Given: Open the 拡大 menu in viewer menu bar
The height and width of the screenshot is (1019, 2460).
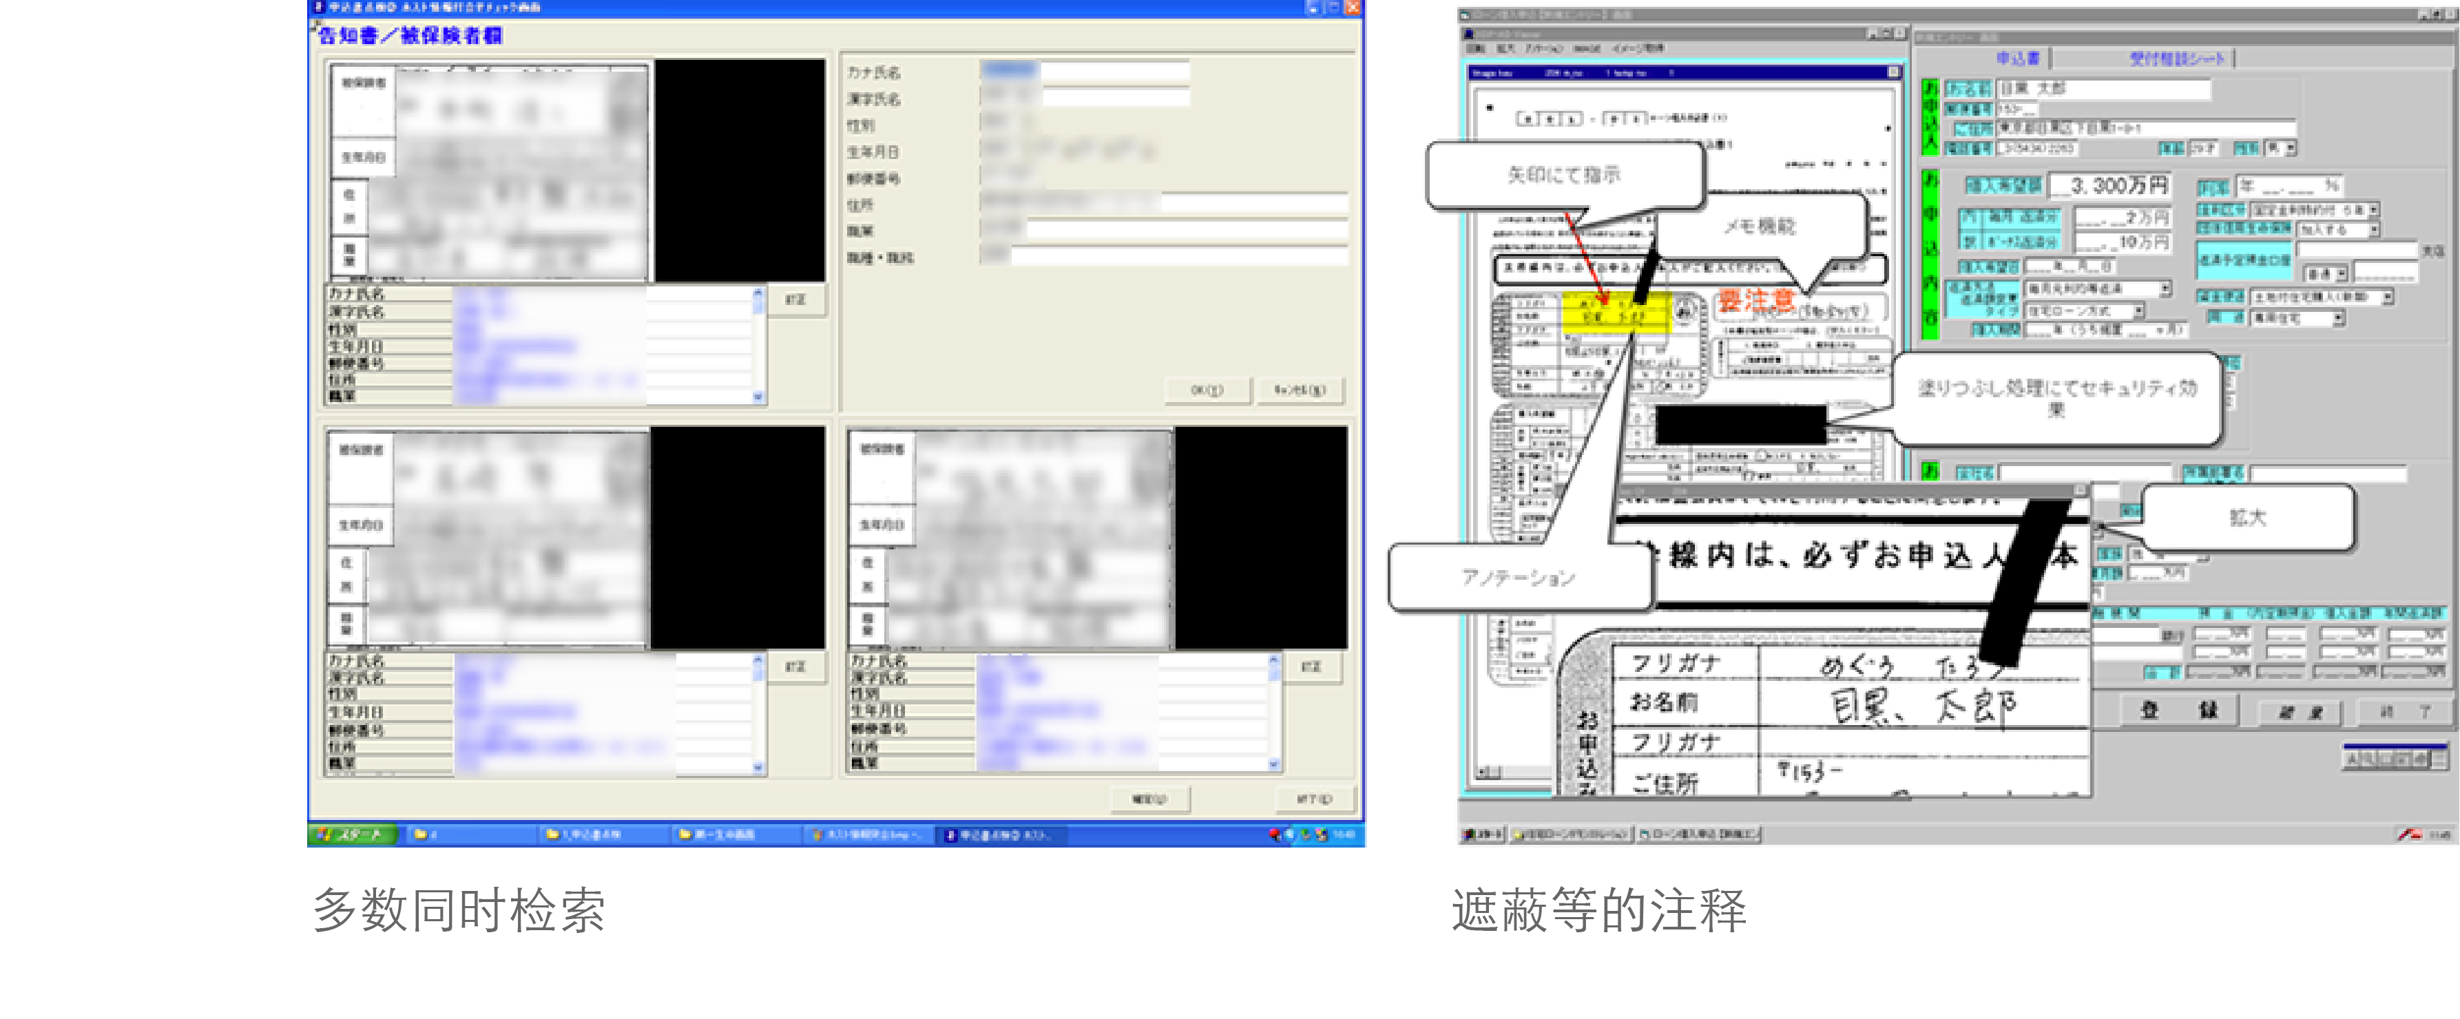Looking at the screenshot, I should [x=1506, y=48].
